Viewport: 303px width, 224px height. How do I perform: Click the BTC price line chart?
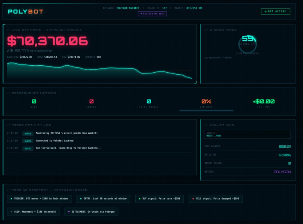[100, 70]
